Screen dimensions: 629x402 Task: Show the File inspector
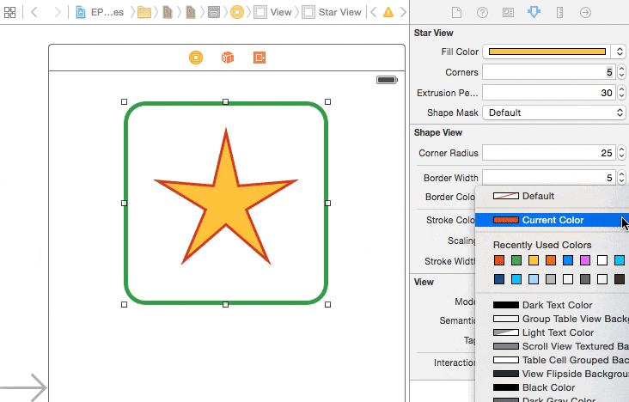456,12
